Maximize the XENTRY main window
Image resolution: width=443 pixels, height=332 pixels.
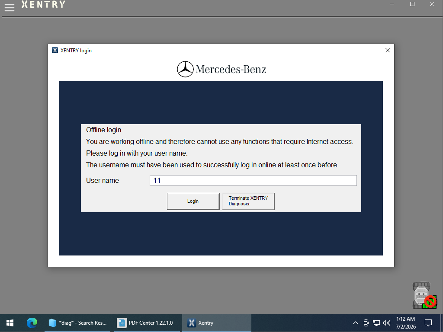coord(412,4)
